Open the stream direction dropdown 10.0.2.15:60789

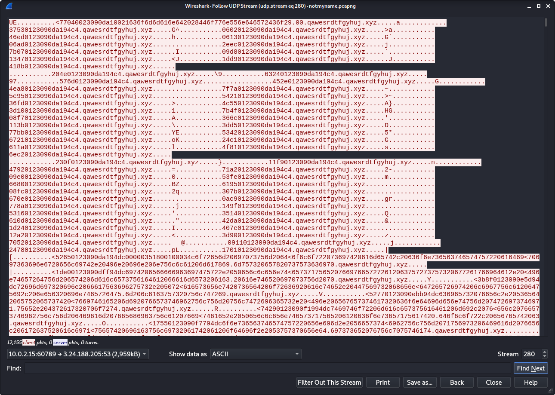[78, 354]
